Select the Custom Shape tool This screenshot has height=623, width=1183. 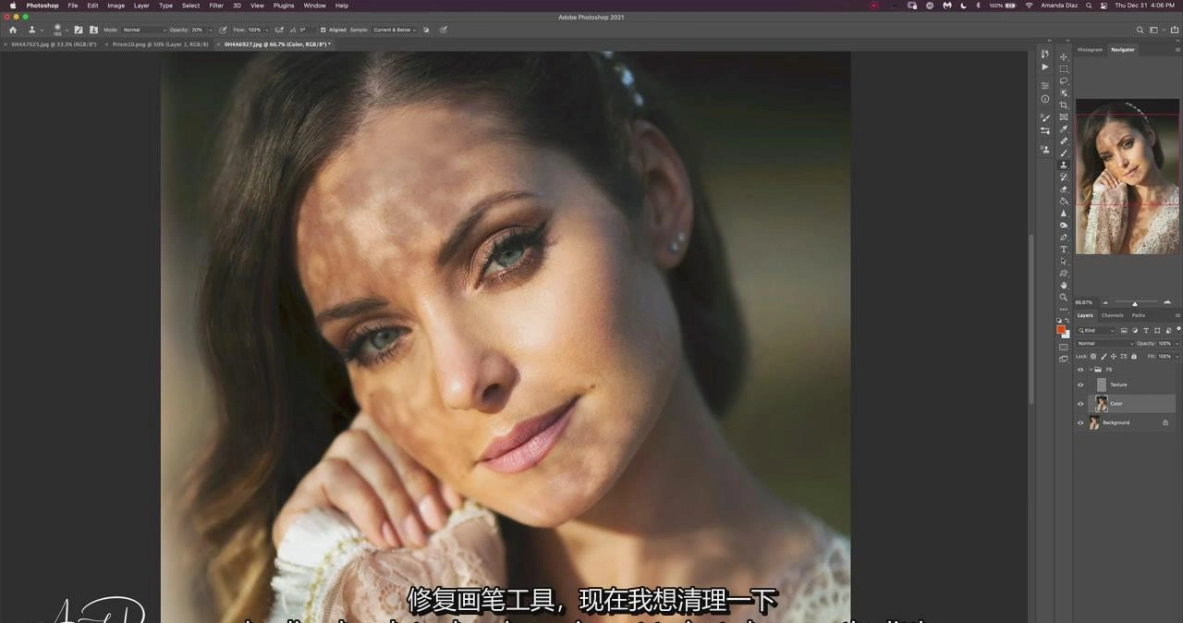1064,273
